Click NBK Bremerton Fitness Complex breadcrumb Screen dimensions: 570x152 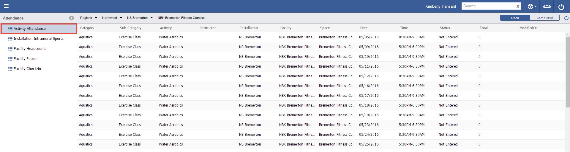pyautogui.click(x=181, y=18)
